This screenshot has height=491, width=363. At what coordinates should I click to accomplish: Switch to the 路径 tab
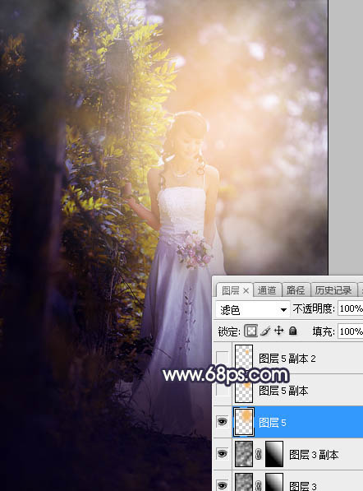[x=296, y=290]
